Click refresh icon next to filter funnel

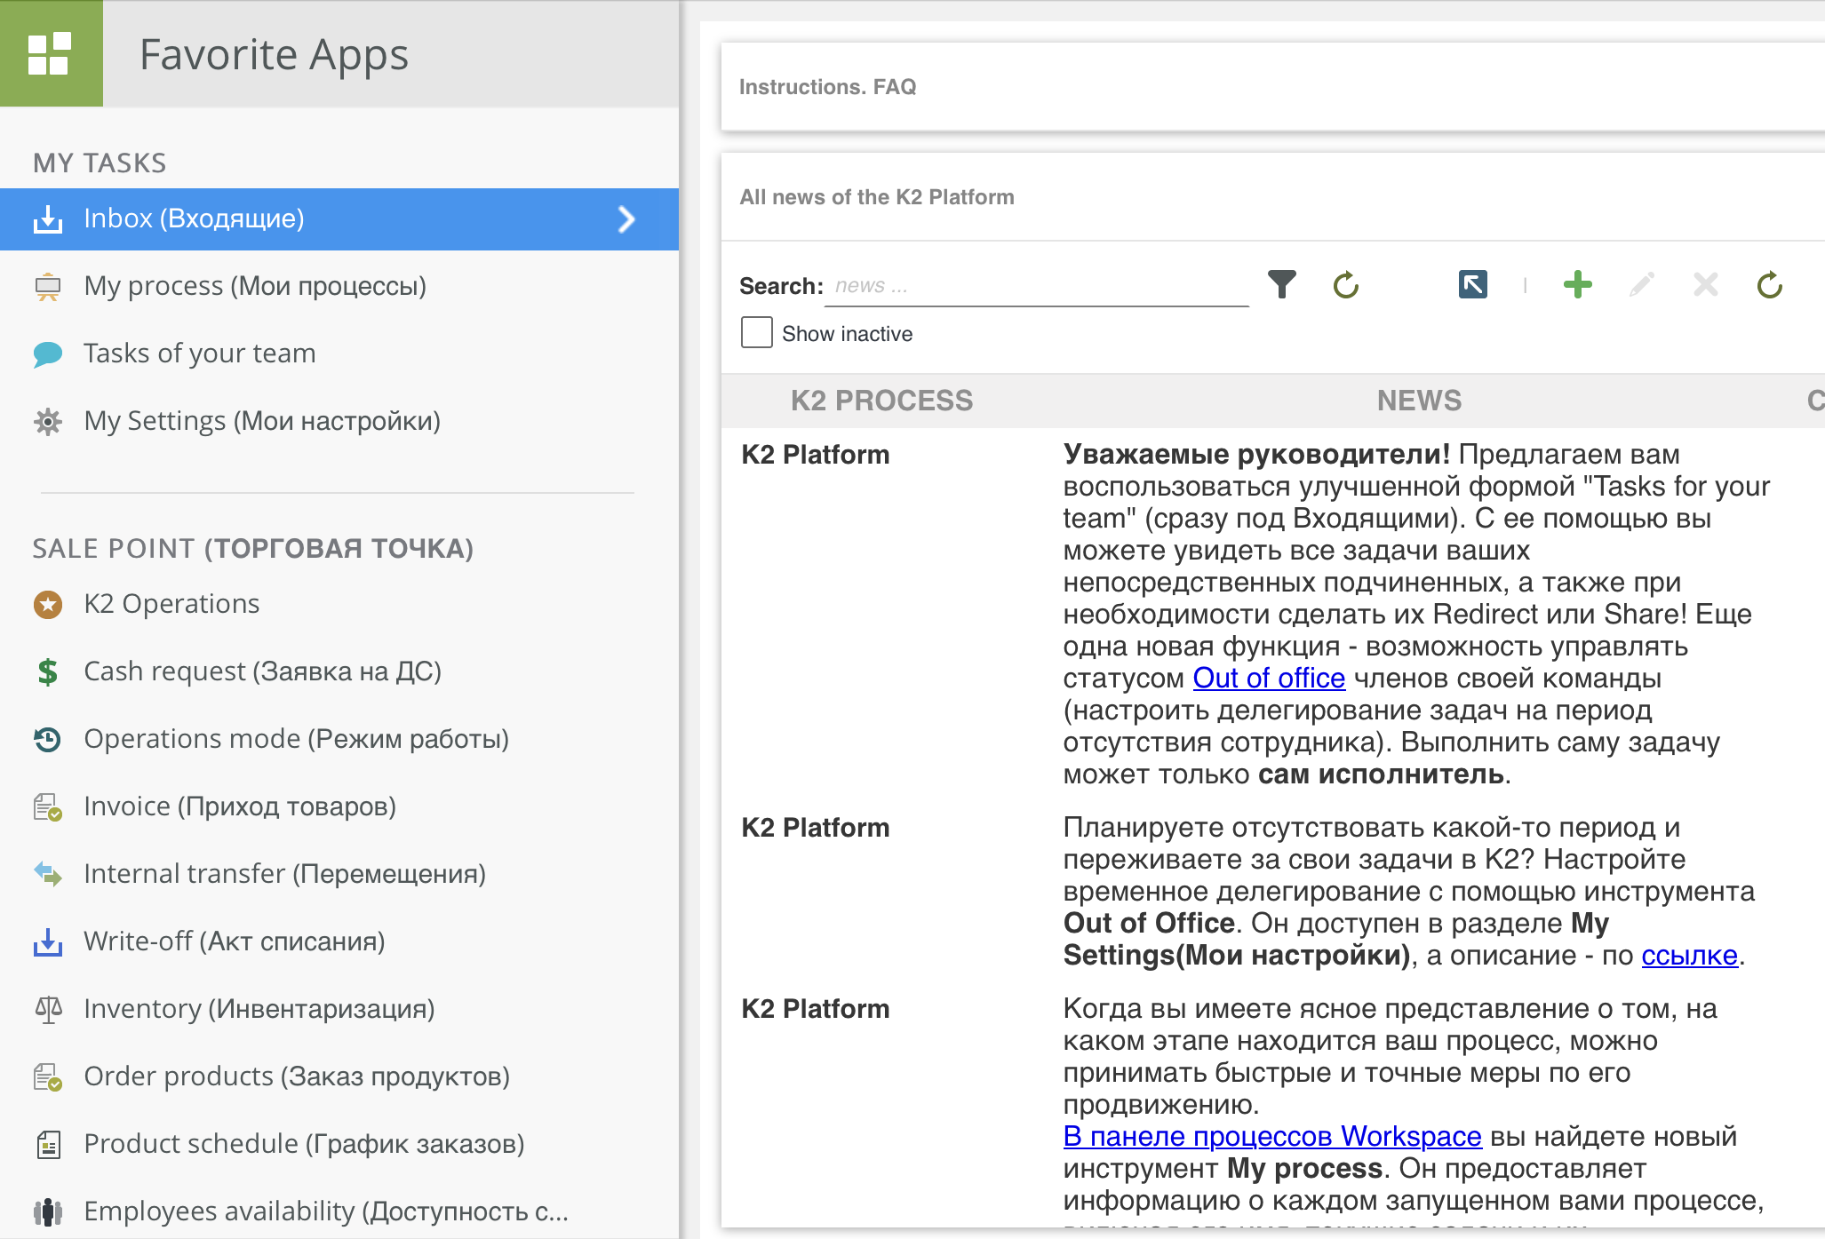[x=1346, y=285]
